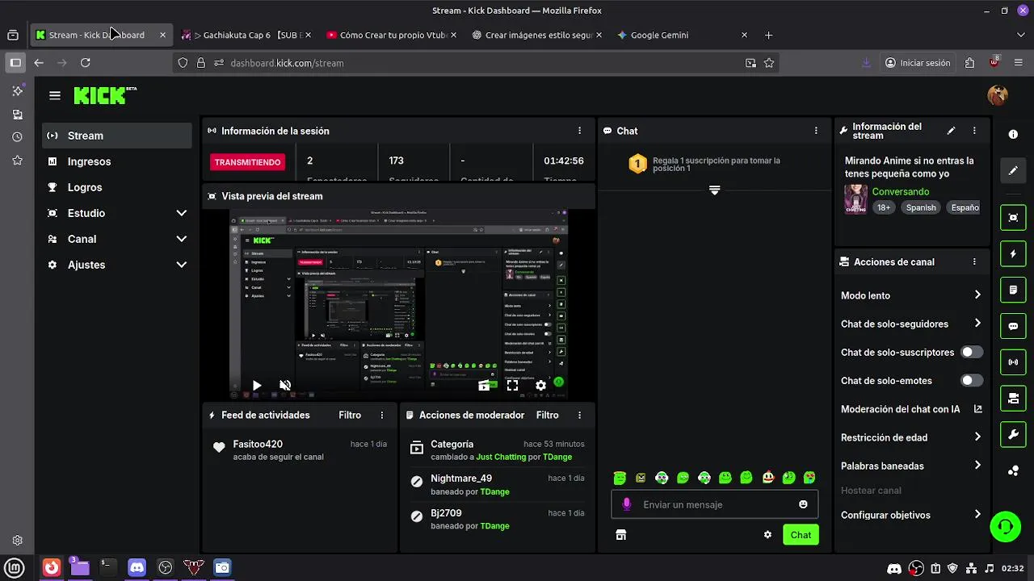Open Información de la sesión three-dot menu
Image resolution: width=1034 pixels, height=581 pixels.
coord(579,131)
